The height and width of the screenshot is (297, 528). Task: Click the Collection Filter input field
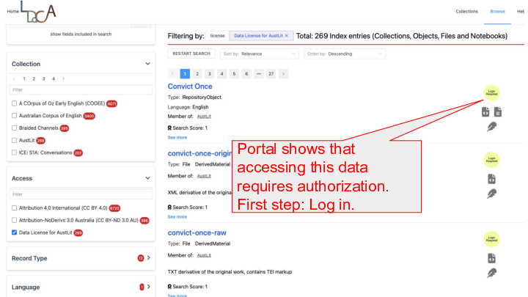[81, 90]
